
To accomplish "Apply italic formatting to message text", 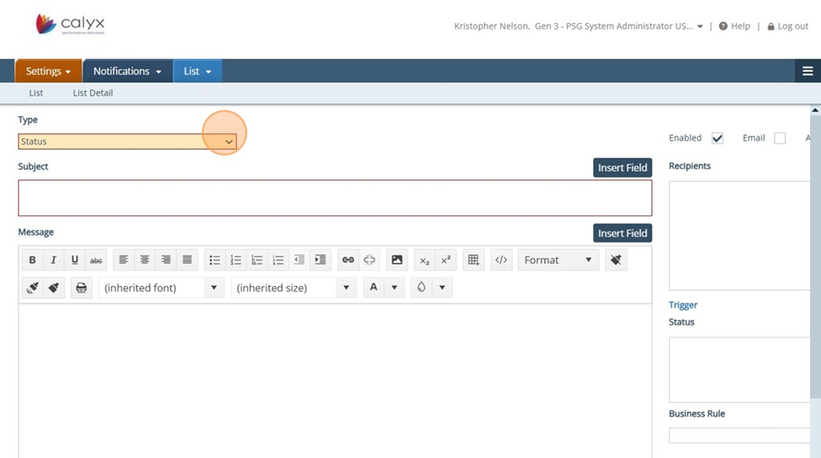I will pyautogui.click(x=53, y=260).
